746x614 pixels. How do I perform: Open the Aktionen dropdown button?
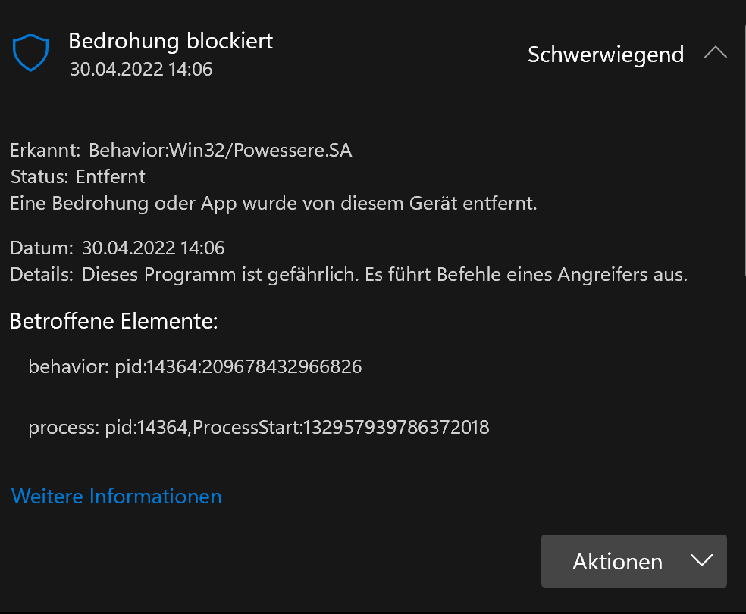[617, 561]
